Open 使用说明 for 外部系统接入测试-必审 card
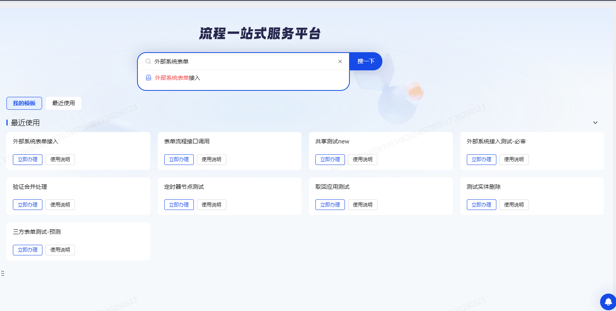Screen dimensions: 616x311 [514, 160]
